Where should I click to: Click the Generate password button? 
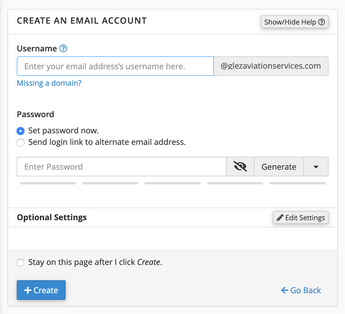point(279,167)
